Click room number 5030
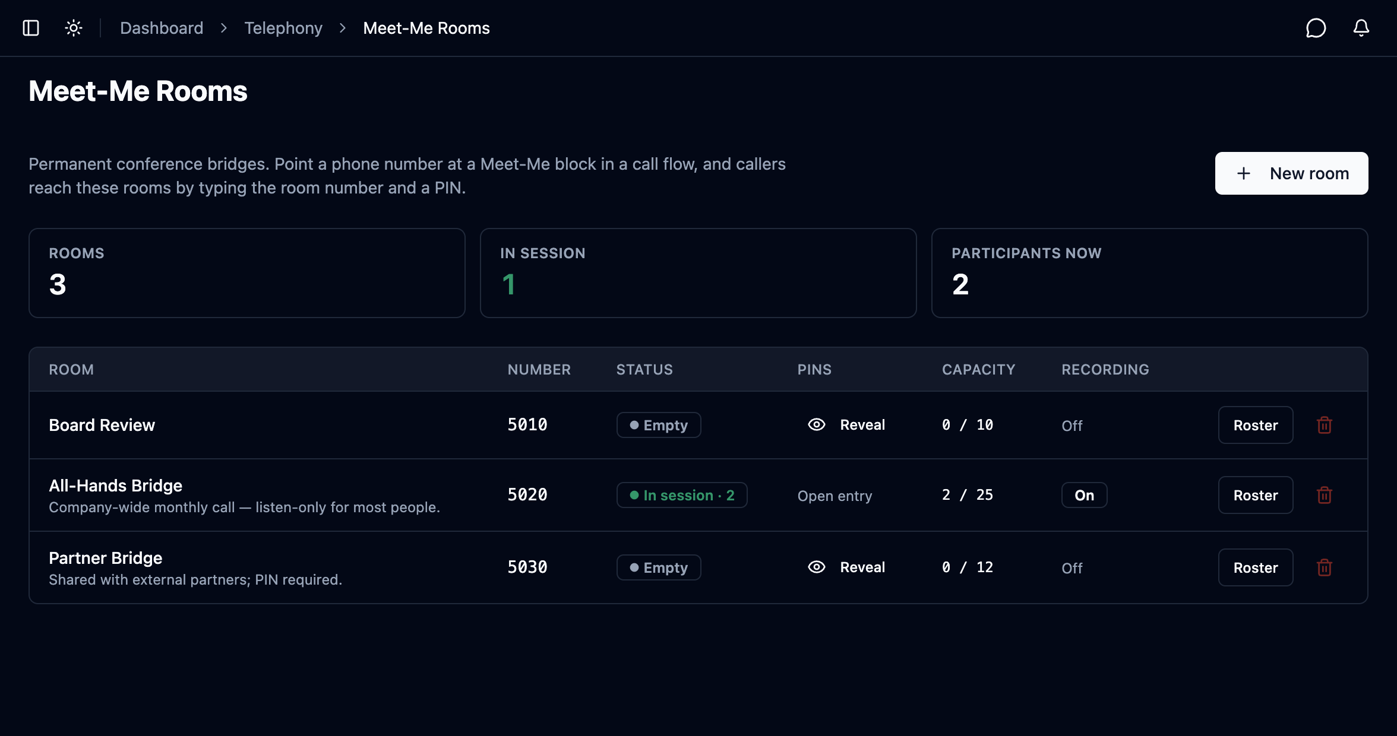1397x736 pixels. (x=527, y=567)
